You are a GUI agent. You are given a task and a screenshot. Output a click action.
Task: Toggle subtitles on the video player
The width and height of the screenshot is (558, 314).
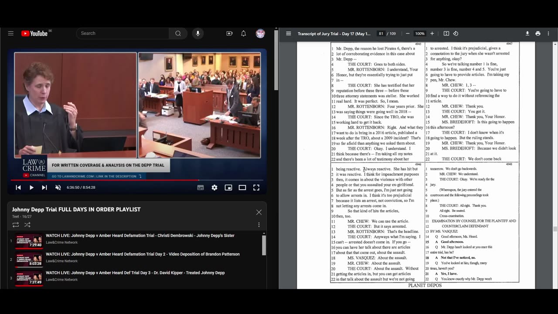point(201,188)
